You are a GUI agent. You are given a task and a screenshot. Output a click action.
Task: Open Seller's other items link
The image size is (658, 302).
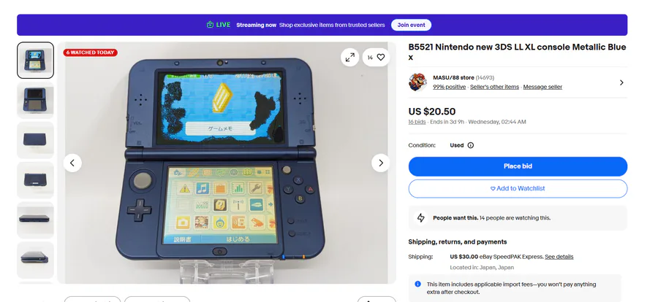[x=494, y=87]
